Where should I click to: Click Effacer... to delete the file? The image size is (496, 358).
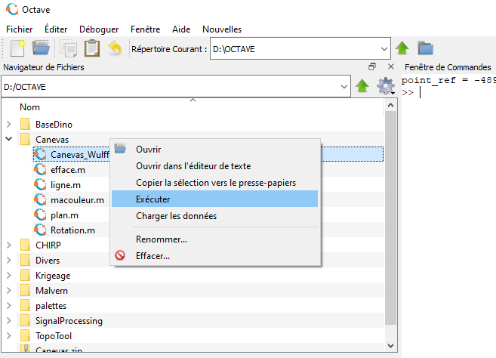coord(152,255)
